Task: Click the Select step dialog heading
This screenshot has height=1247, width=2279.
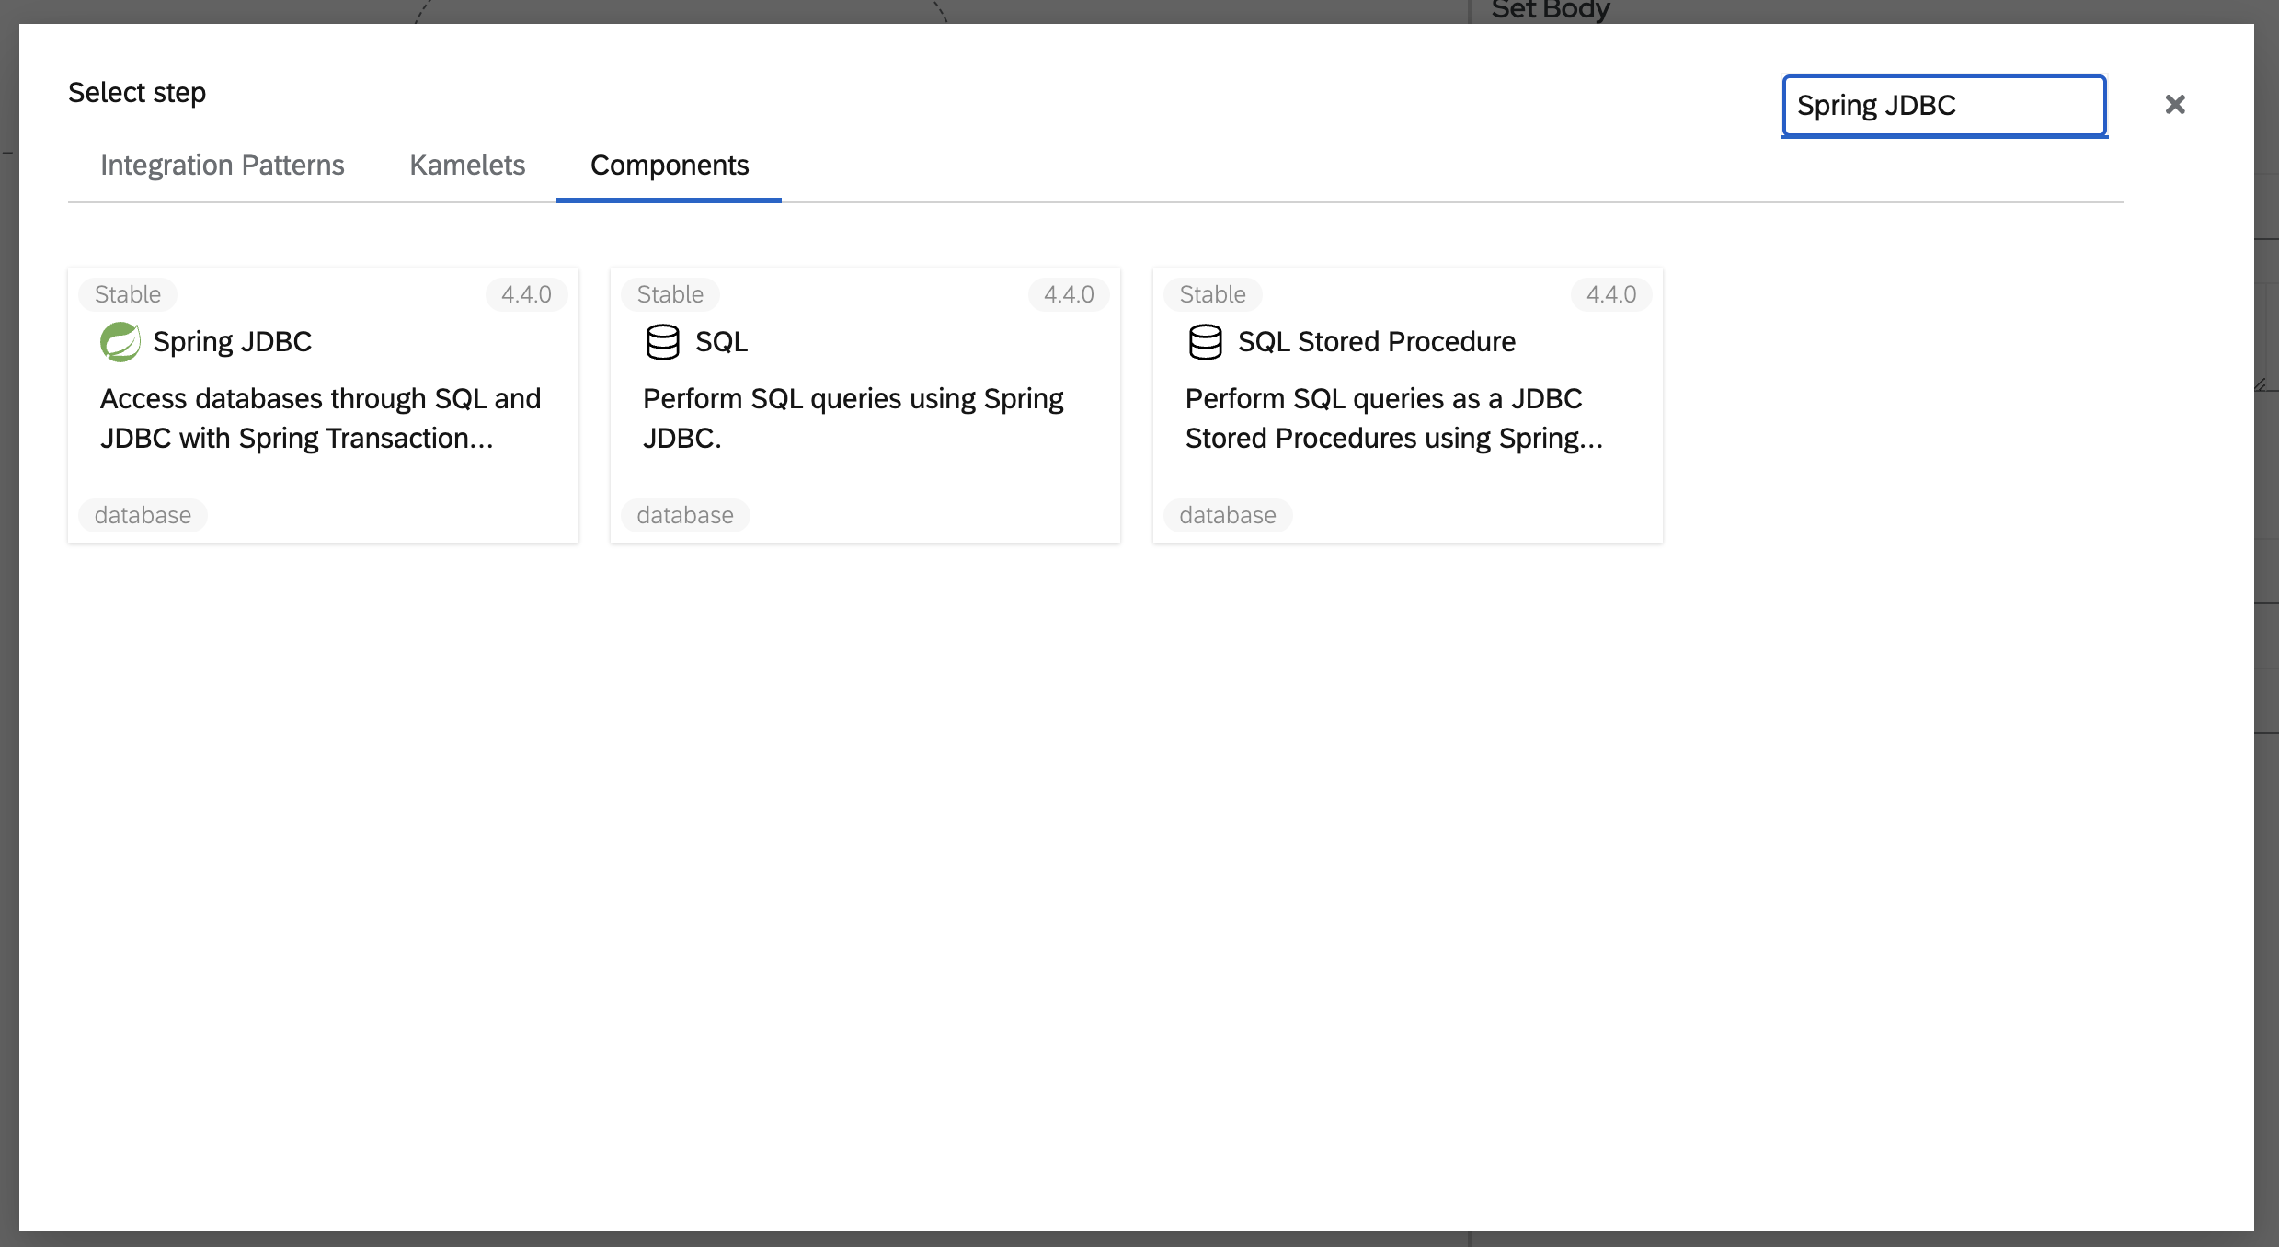Action: (x=137, y=93)
